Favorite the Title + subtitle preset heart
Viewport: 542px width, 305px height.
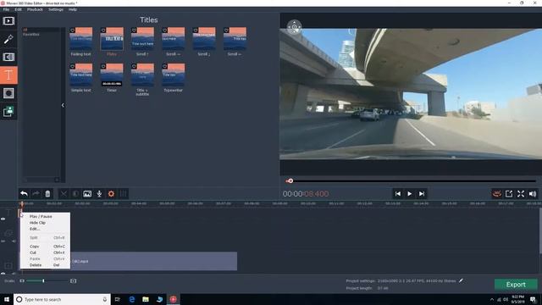(134, 66)
